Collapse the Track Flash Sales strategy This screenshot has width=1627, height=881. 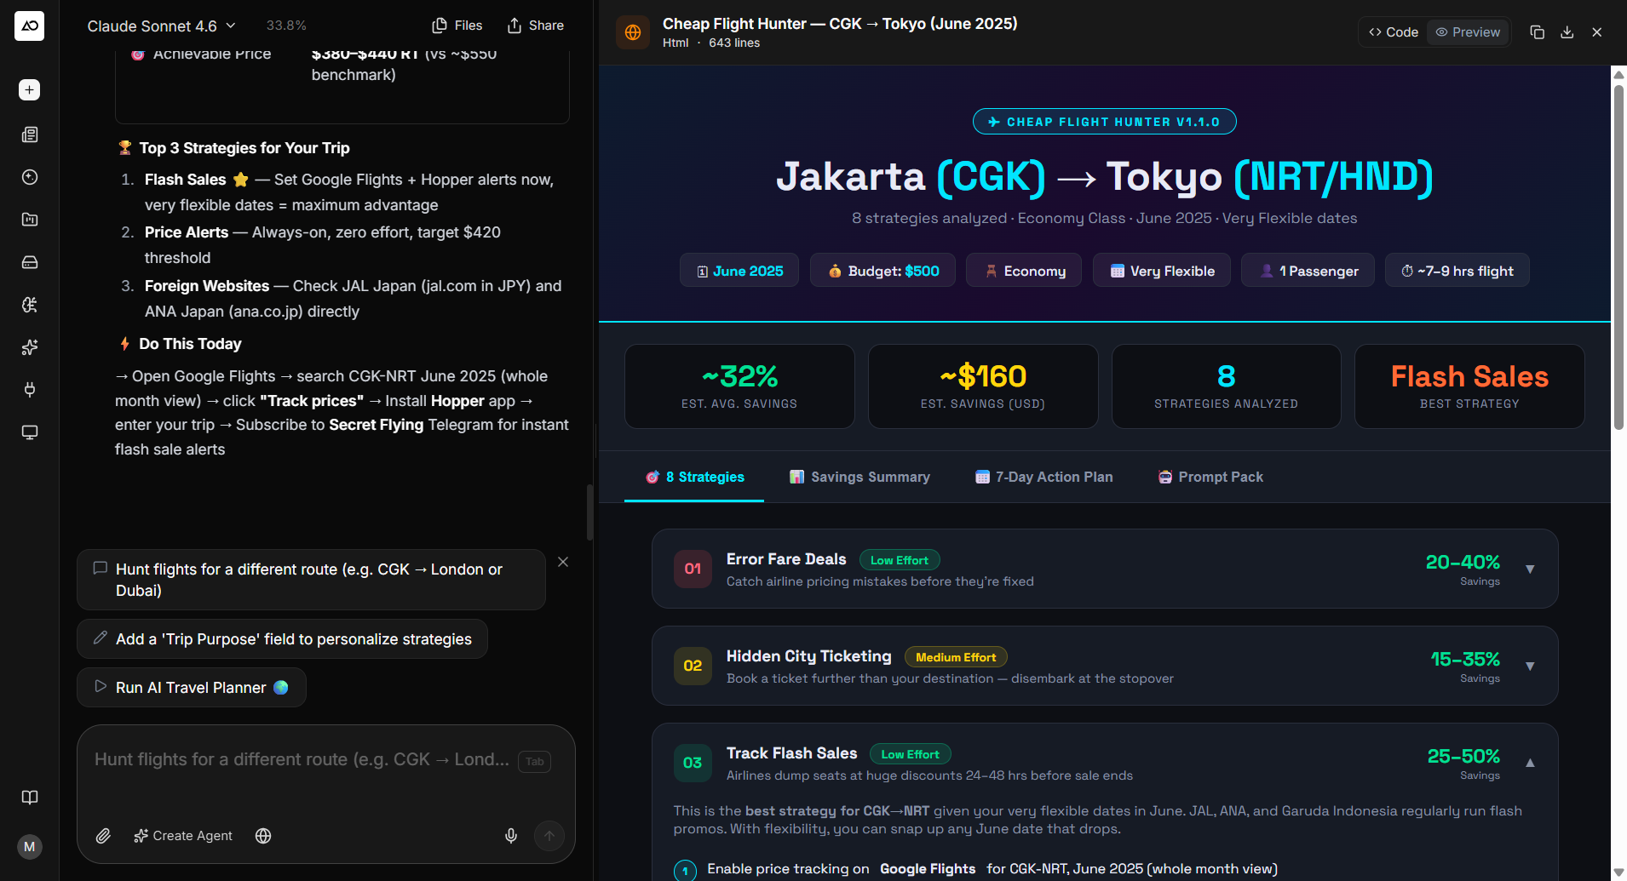1530,763
